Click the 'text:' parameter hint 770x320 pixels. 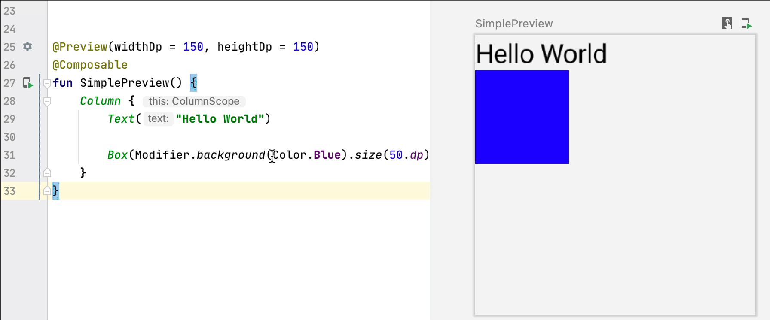click(x=158, y=119)
